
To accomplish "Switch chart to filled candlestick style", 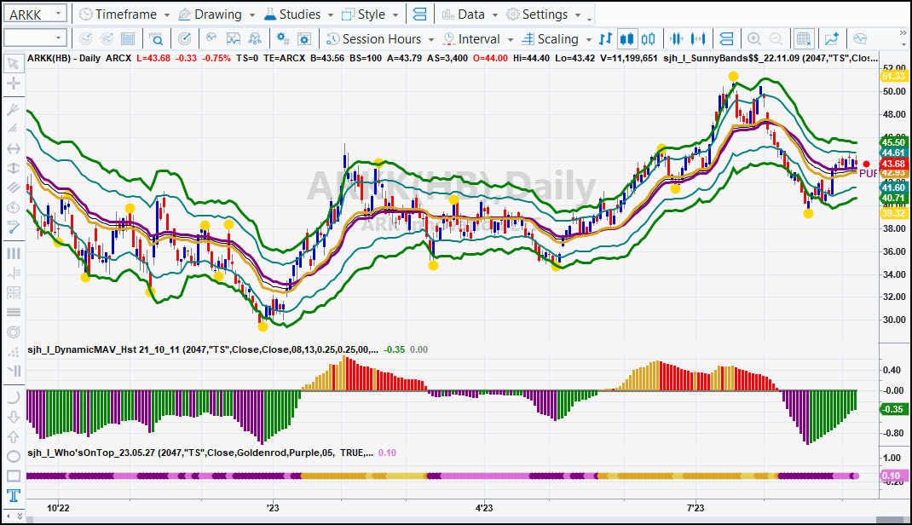I will [626, 39].
